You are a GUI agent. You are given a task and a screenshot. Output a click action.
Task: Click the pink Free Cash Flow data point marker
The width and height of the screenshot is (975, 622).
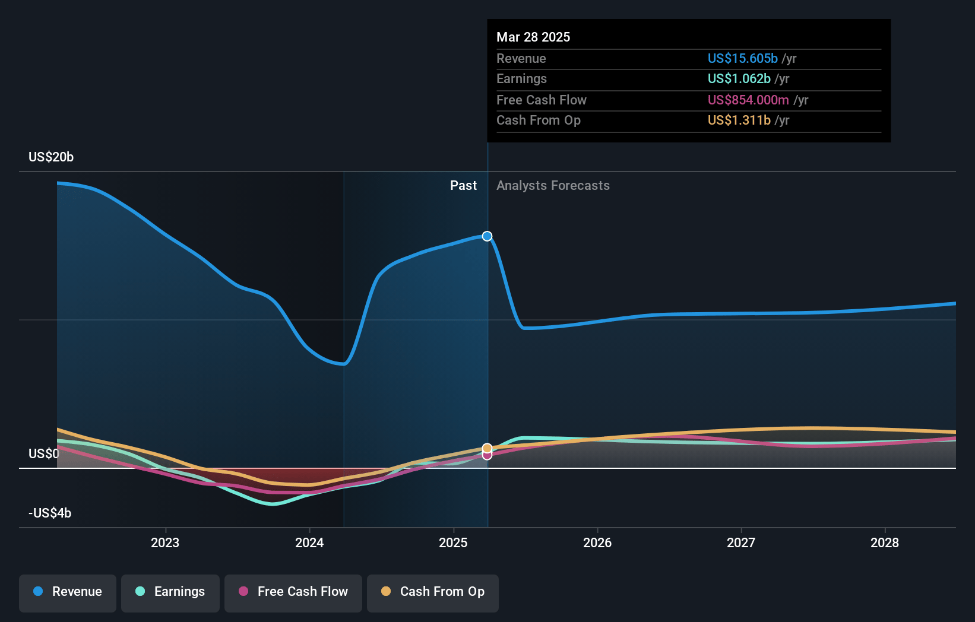coord(487,456)
